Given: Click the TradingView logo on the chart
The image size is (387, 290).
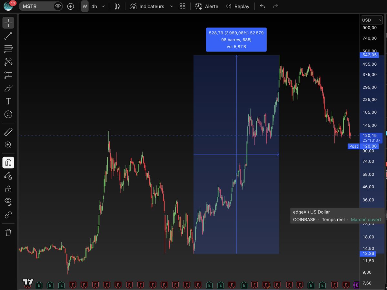Looking at the screenshot, I should coord(28,283).
